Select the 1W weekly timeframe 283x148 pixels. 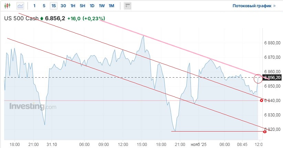tap(102, 6)
